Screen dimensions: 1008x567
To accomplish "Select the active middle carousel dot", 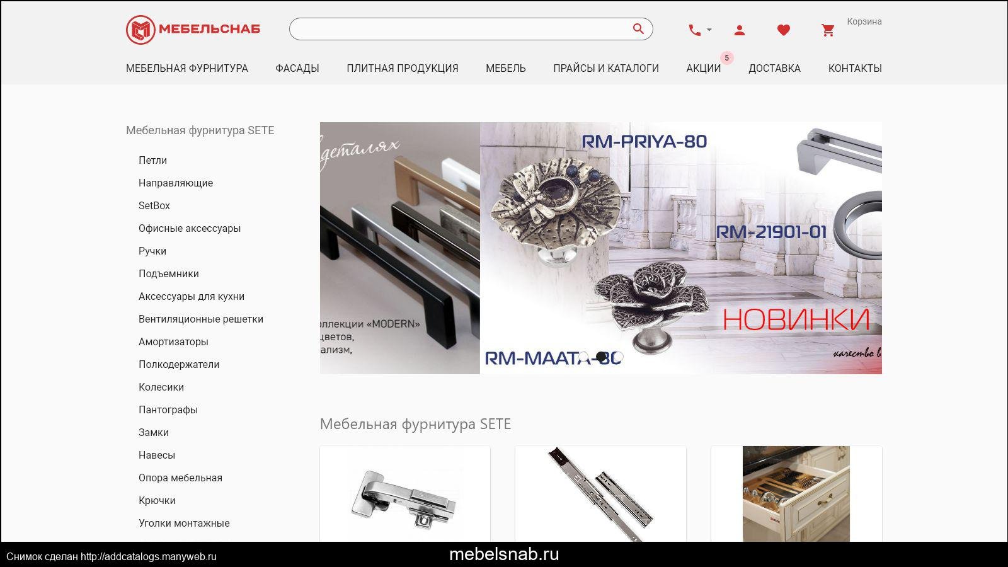I will (x=601, y=357).
